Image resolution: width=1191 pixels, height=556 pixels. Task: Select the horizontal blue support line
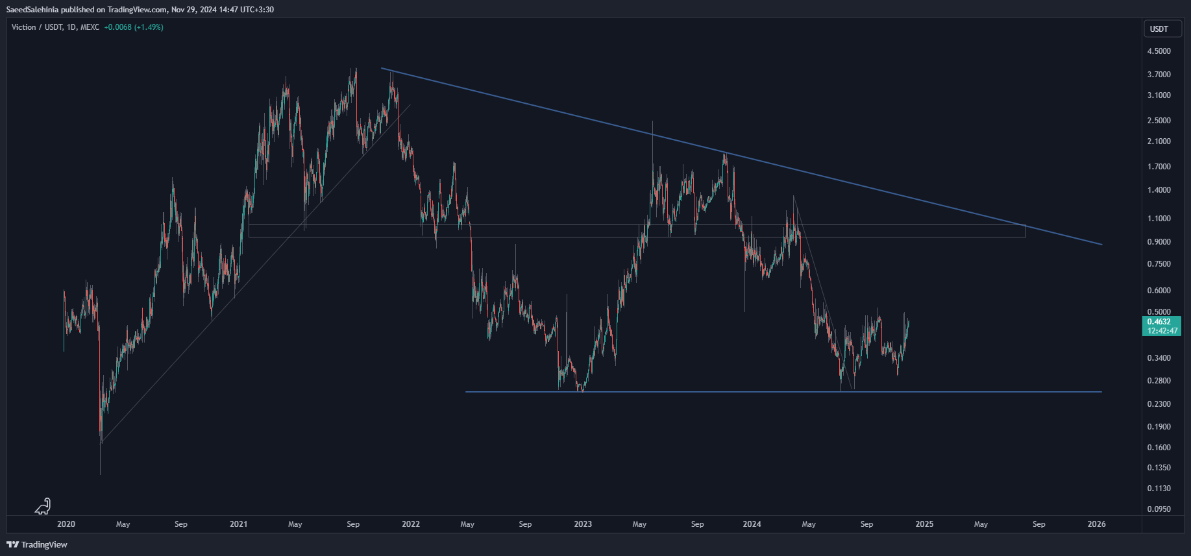[783, 392]
